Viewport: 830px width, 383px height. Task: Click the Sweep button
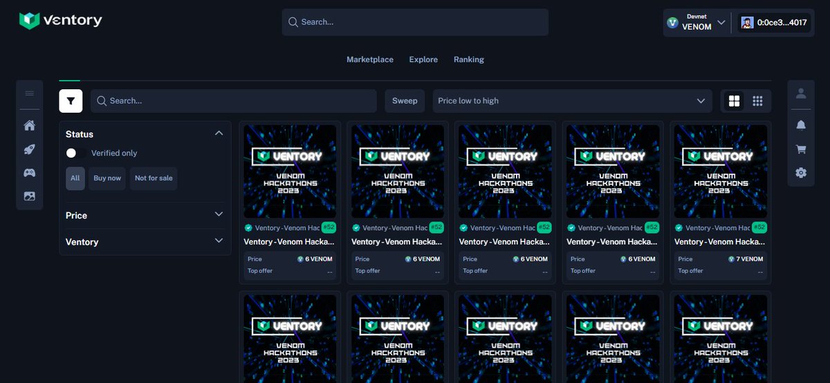click(405, 101)
